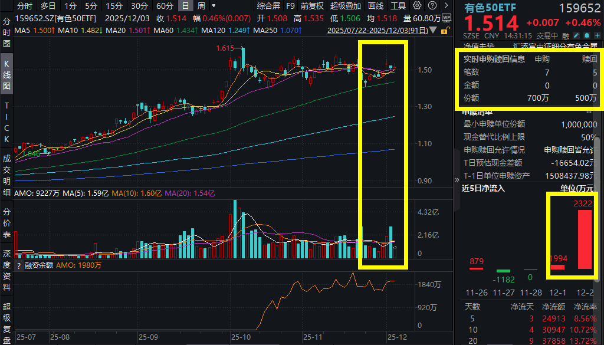This screenshot has width=604, height=345.
Task: Click the orange lock icon after the date range
Action: pos(444,31)
